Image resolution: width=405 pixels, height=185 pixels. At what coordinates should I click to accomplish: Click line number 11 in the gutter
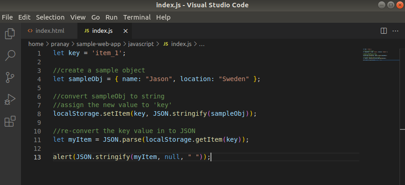pyautogui.click(x=37, y=140)
